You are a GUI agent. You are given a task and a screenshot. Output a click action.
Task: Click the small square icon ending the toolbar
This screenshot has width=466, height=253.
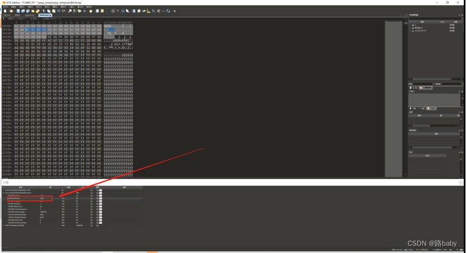pos(175,11)
